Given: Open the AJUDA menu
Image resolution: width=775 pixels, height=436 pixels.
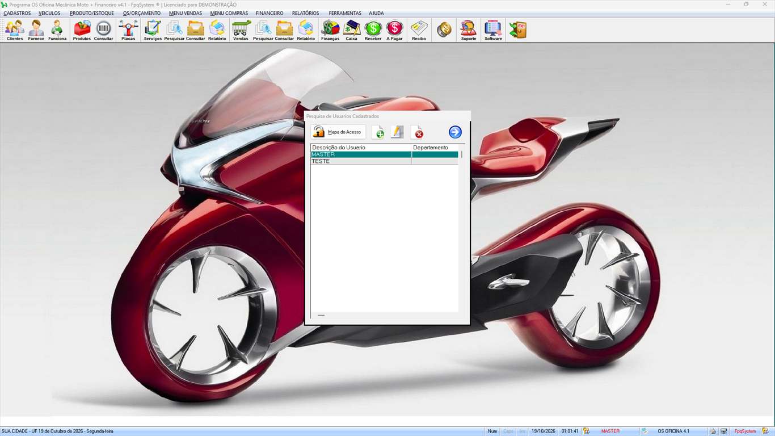Looking at the screenshot, I should 376,13.
